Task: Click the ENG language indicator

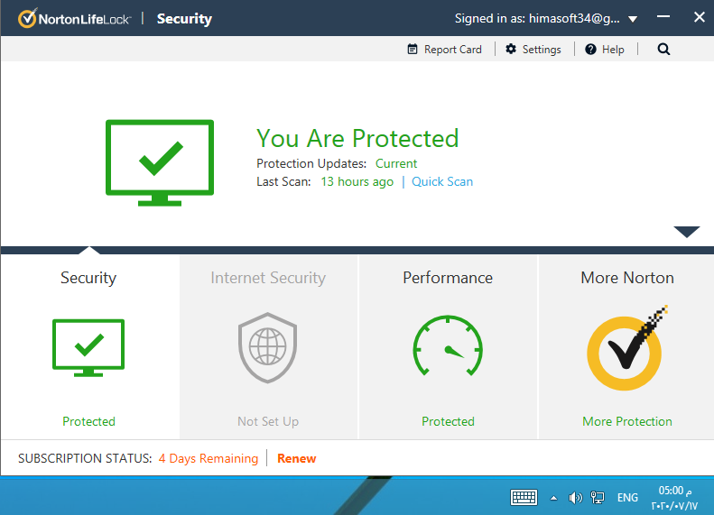Action: (x=627, y=498)
